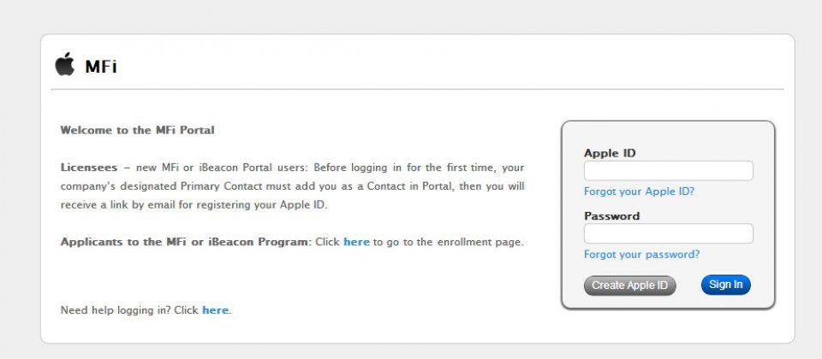
Task: Click the Apple logo icon
Action: (65, 64)
